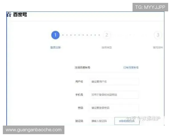
Task: Select step 1 circle 登录注册
Action: pyautogui.click(x=55, y=35)
